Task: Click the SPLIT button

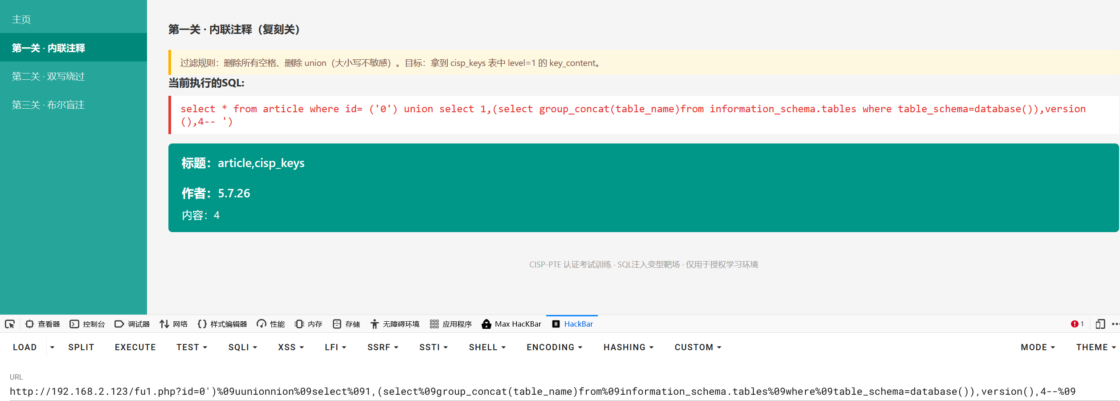Action: pos(81,347)
